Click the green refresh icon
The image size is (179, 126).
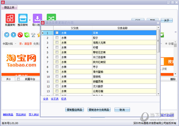27,35
